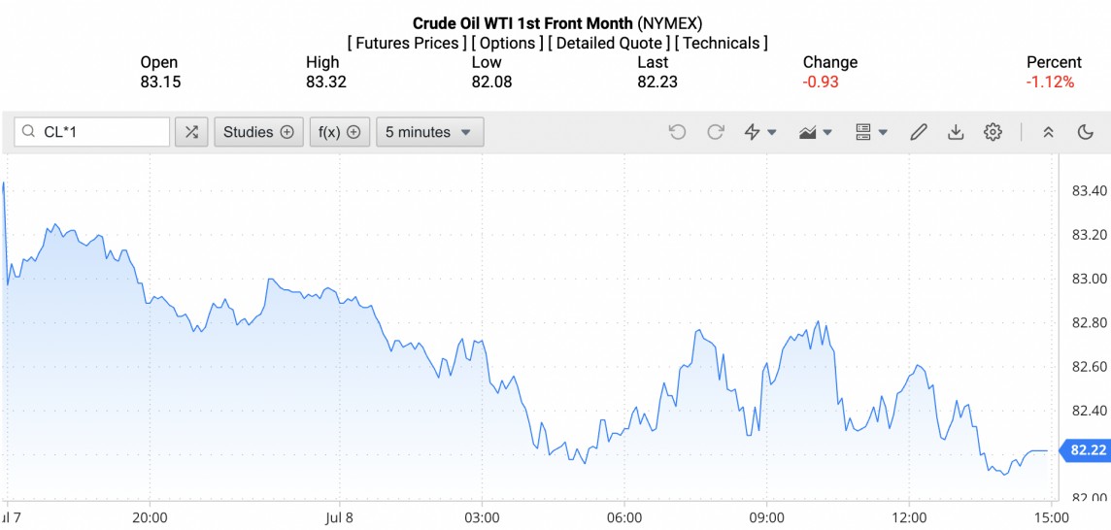Collapse the chart toolbar with double chevron

pyautogui.click(x=1048, y=132)
